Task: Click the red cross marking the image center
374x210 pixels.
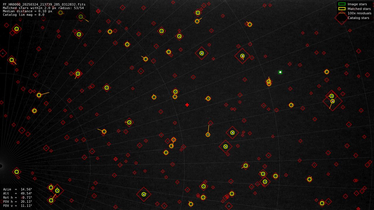Action: tap(187, 105)
